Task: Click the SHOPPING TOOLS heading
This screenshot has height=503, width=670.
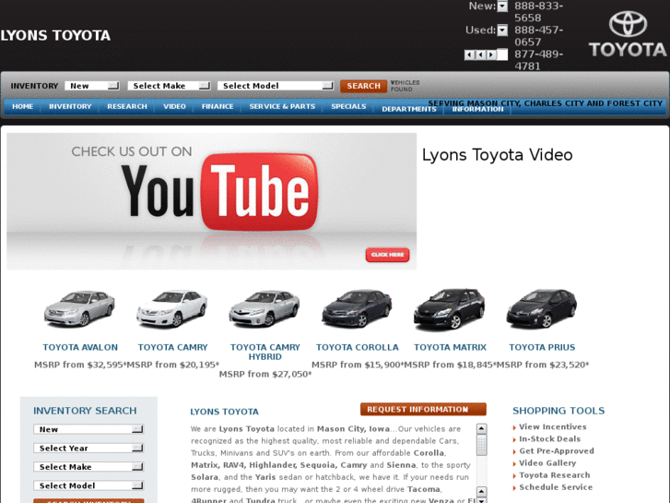Action: pyautogui.click(x=558, y=411)
